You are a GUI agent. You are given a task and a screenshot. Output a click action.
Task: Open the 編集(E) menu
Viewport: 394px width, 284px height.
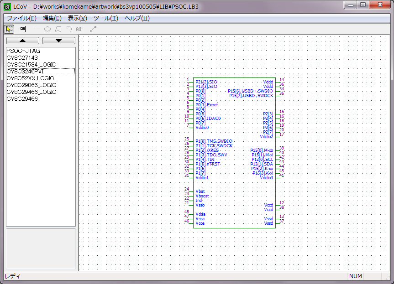point(52,18)
